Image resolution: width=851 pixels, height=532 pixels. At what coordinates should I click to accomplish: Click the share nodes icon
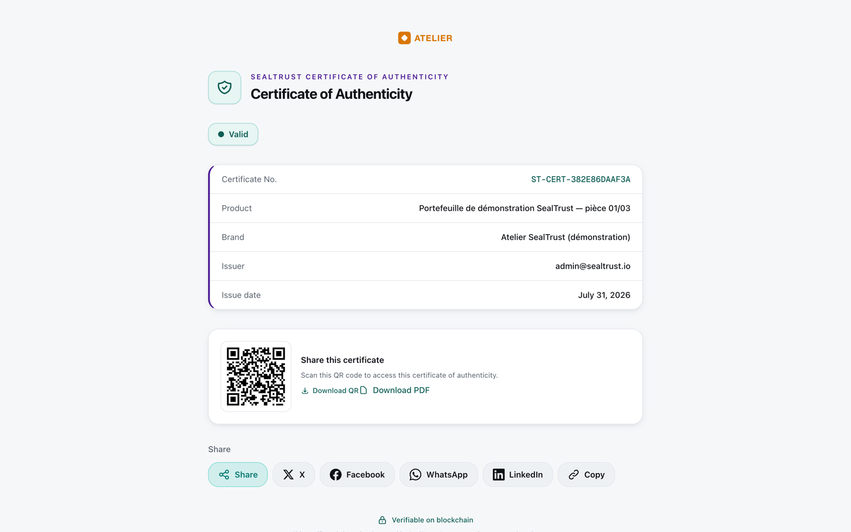pos(224,475)
